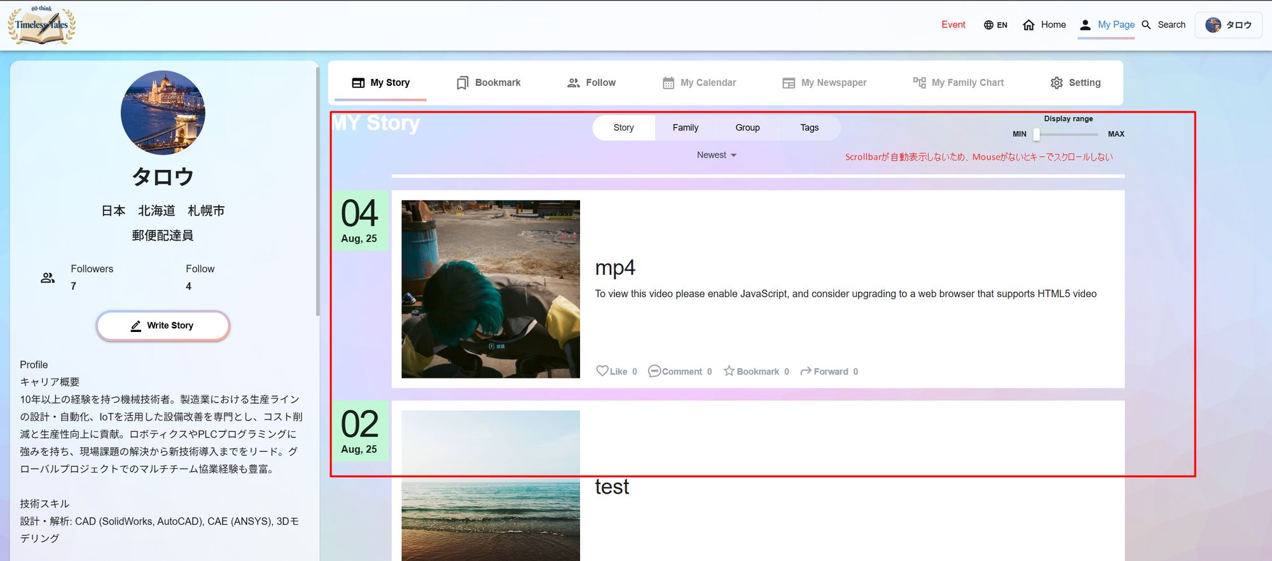Click the Home house icon
The width and height of the screenshot is (1272, 561).
[1028, 25]
